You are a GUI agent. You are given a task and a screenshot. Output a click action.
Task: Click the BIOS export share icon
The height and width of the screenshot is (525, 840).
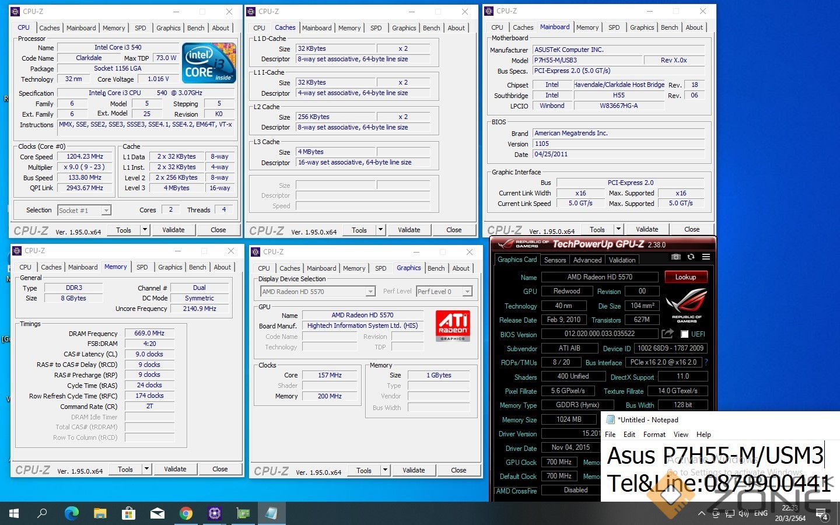pos(667,334)
